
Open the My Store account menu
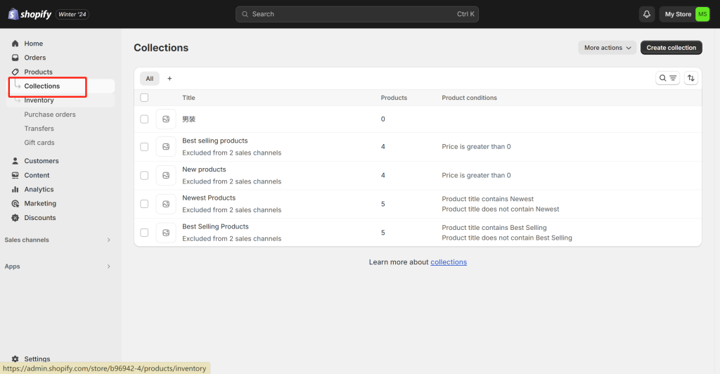[686, 14]
